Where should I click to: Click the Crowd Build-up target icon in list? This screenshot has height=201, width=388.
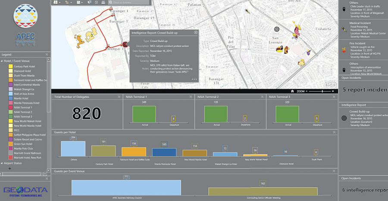344,118
